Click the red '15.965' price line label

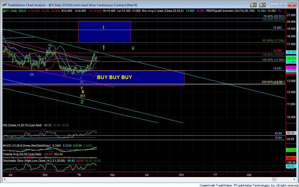click(x=277, y=51)
